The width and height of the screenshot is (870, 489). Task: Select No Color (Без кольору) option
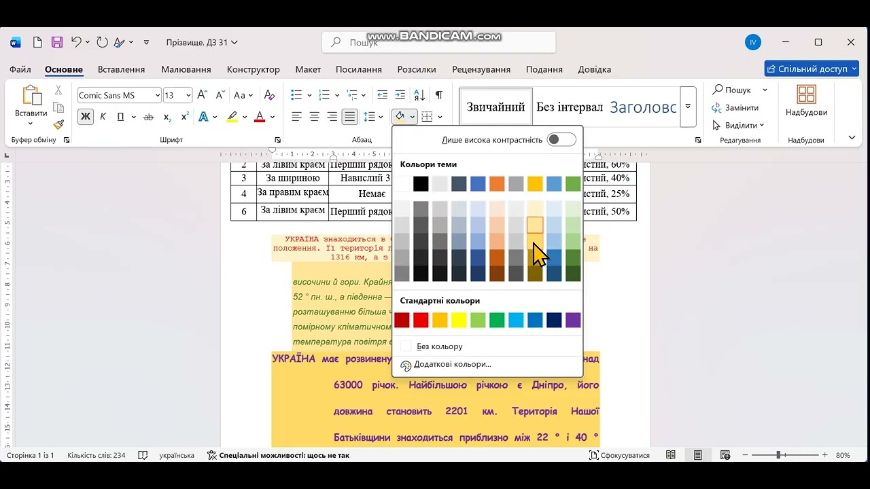pos(487,346)
